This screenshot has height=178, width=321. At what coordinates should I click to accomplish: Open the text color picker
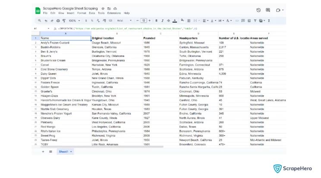coord(175,21)
